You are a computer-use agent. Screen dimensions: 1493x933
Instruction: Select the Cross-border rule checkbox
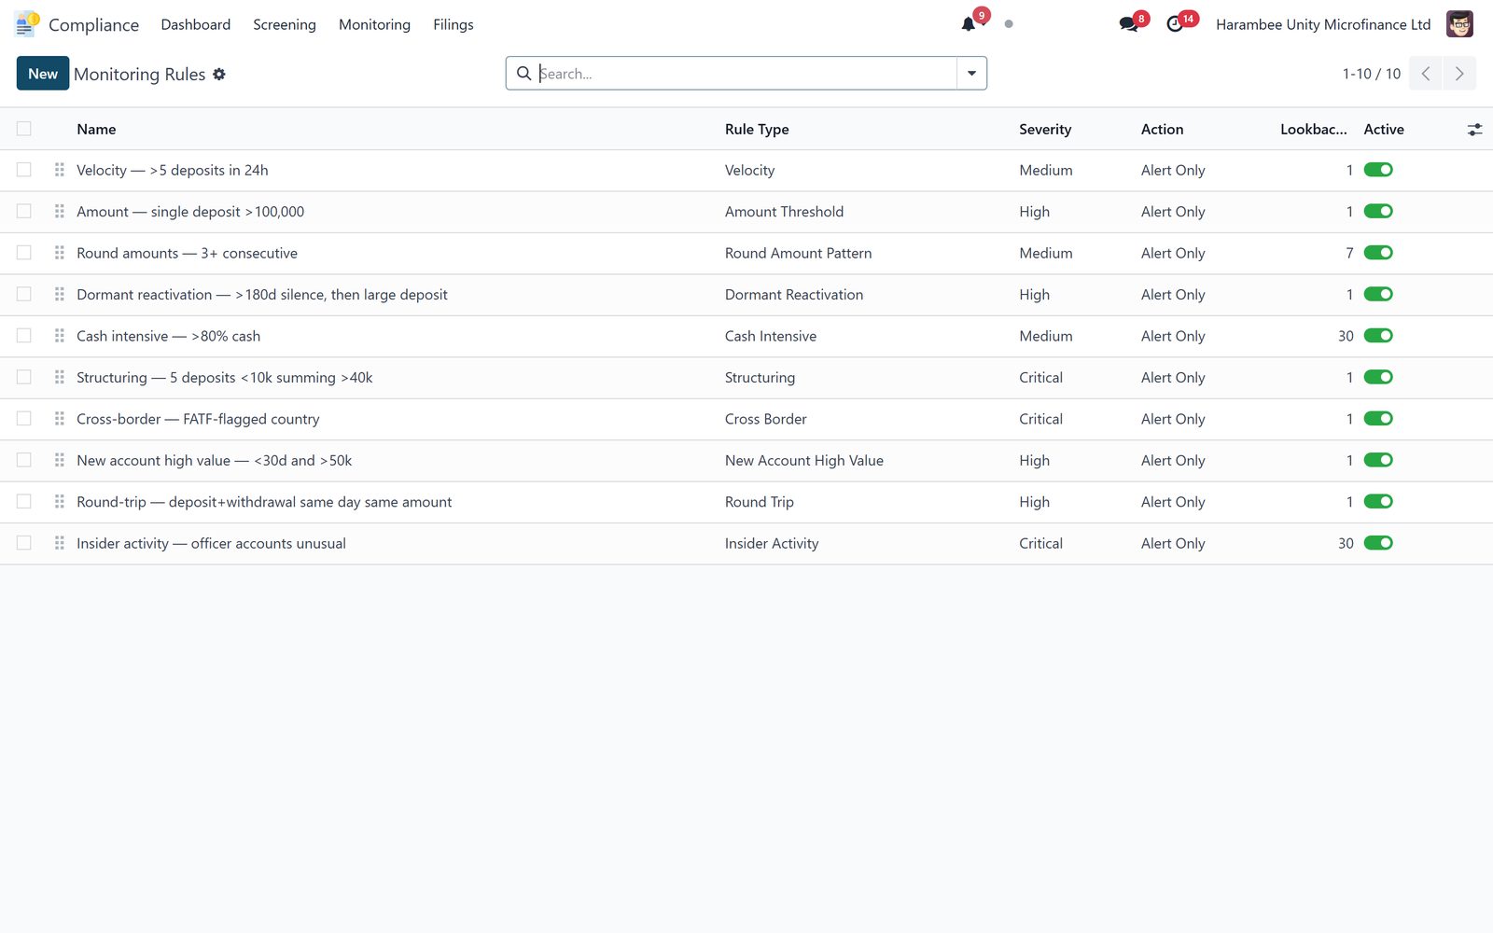point(24,418)
